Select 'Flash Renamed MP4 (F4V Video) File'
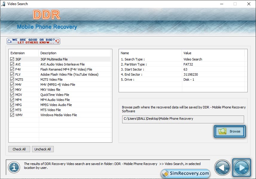Image resolution: width=256 pixels, height=179 pixels. (x=66, y=69)
